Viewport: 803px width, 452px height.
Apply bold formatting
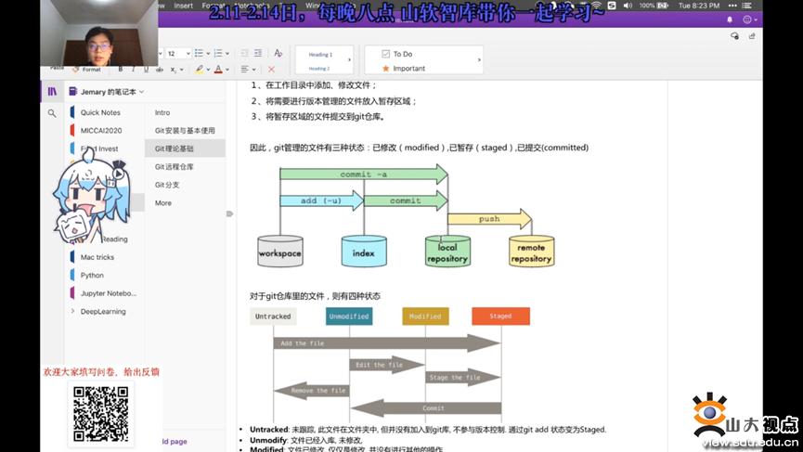[120, 69]
